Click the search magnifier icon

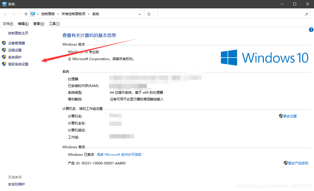pyautogui.click(x=306, y=14)
